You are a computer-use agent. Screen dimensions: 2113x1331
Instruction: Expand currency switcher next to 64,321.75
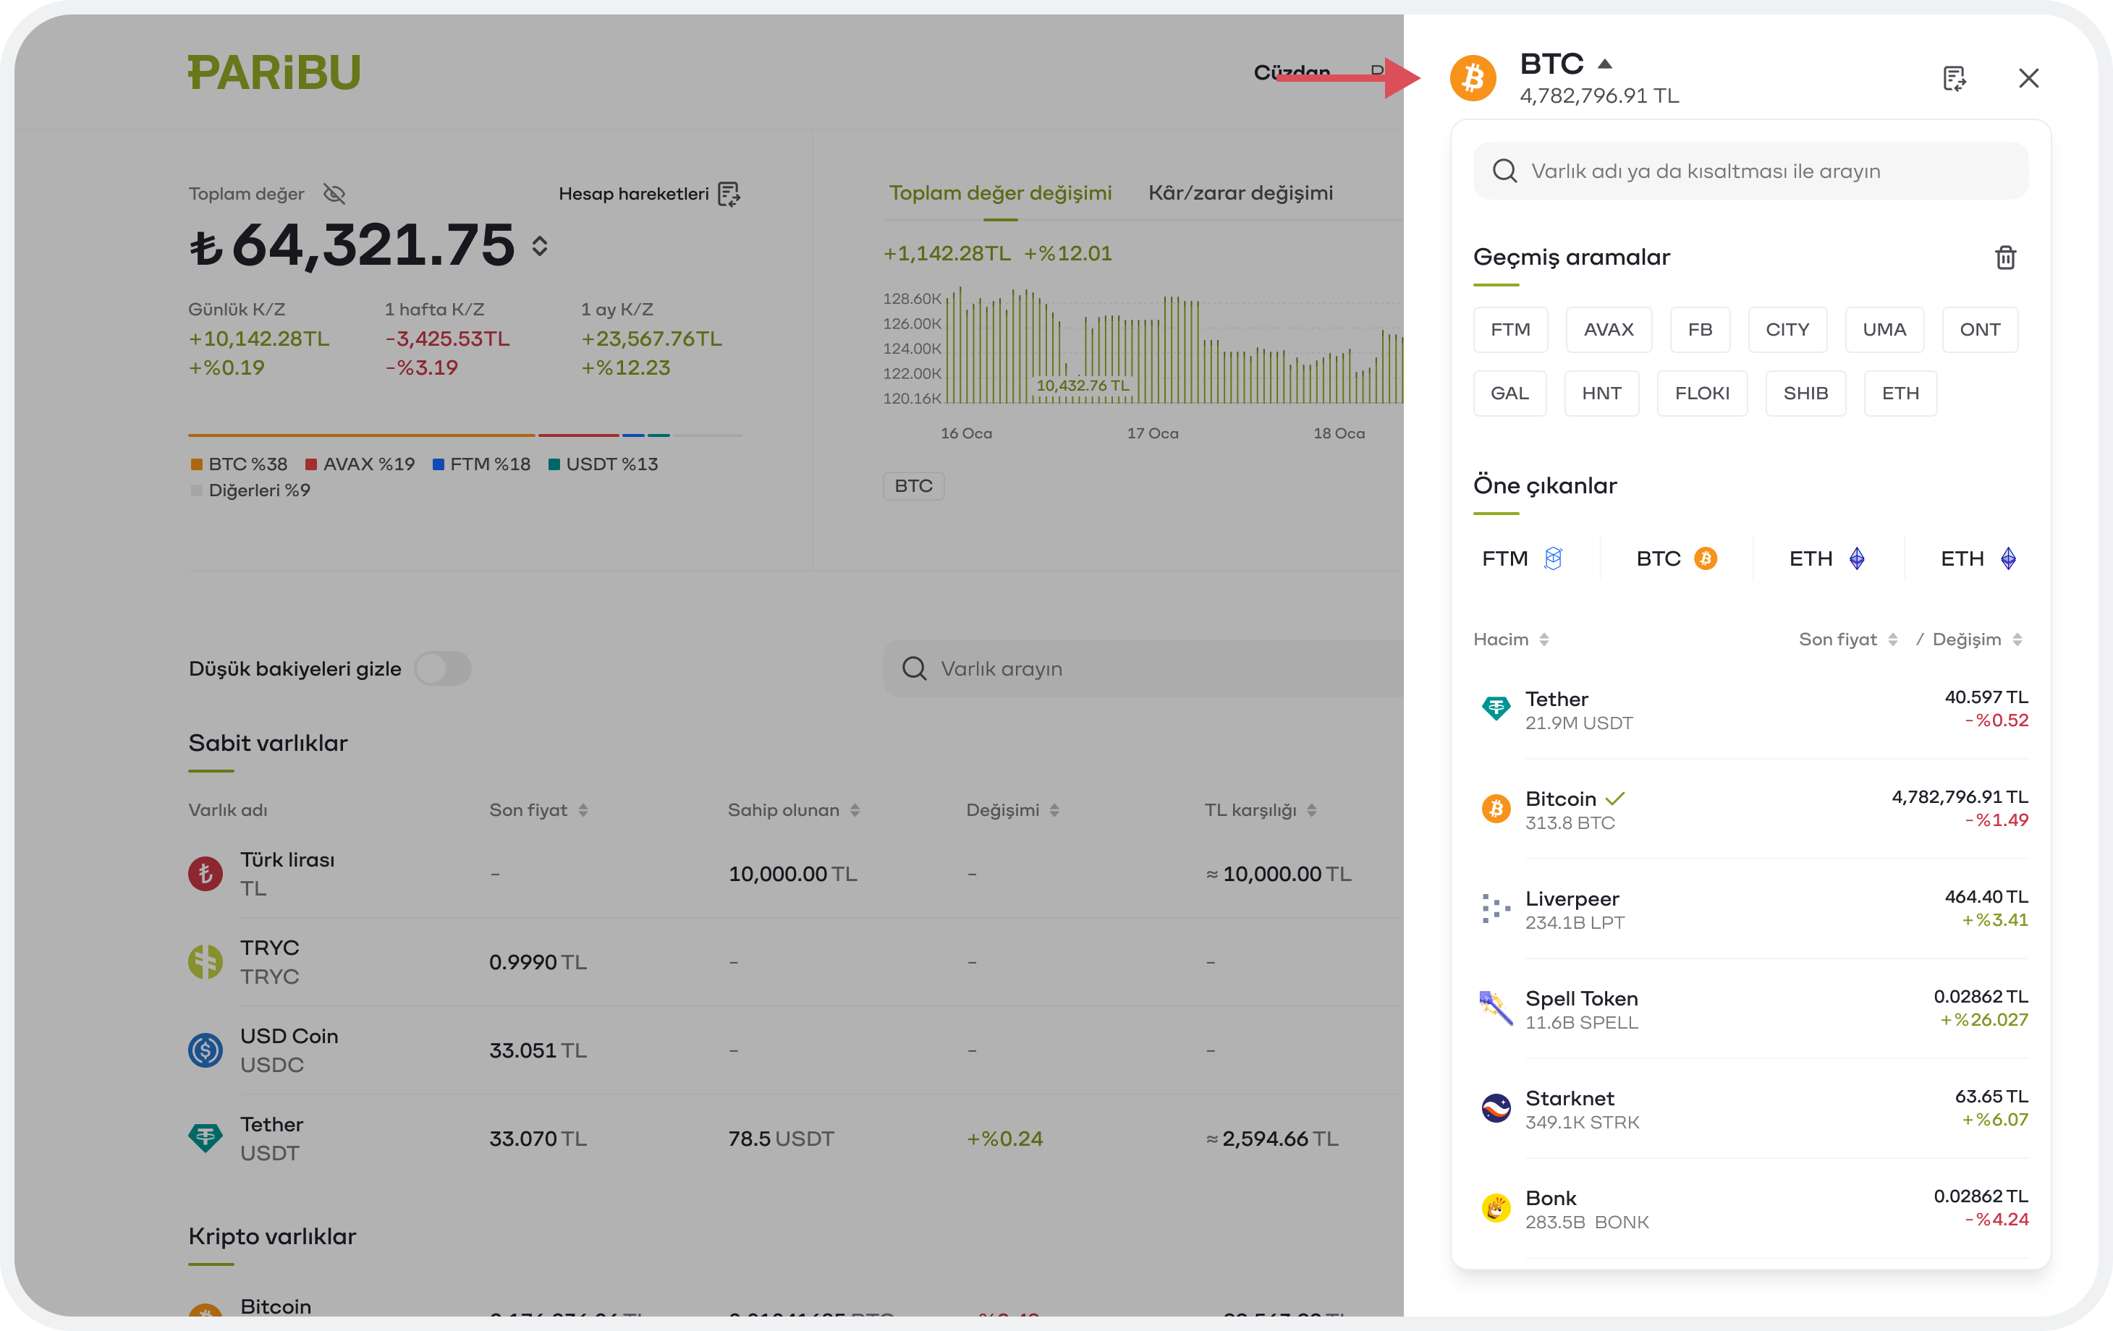540,247
